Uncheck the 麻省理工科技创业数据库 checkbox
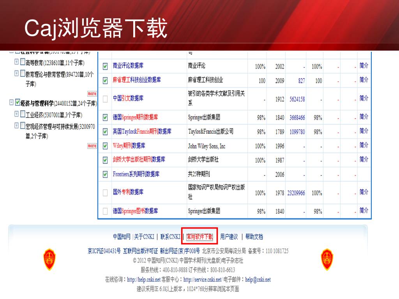This screenshot has height=299, width=399. coord(105,81)
